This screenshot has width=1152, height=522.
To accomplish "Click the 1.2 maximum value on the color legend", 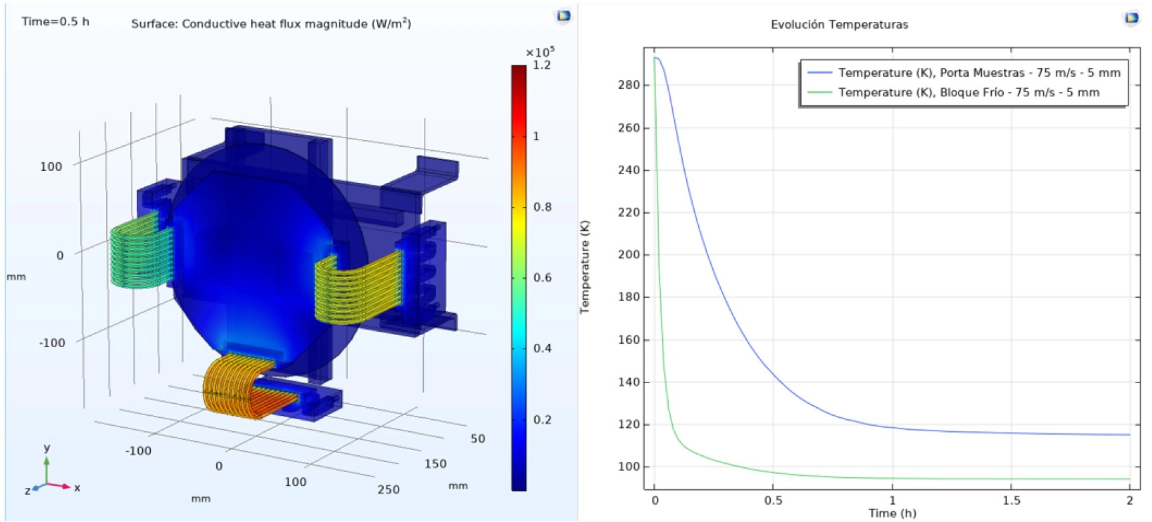I will tap(541, 65).
